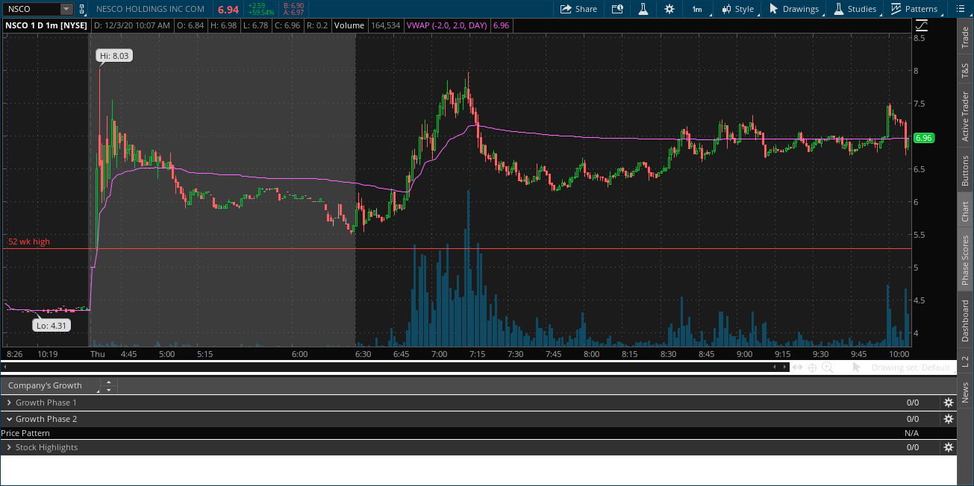Switch to the Active Trader side tab
The height and width of the screenshot is (486, 974).
965,116
